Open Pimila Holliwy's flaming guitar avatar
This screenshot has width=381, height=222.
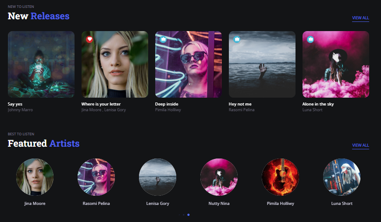click(x=280, y=177)
